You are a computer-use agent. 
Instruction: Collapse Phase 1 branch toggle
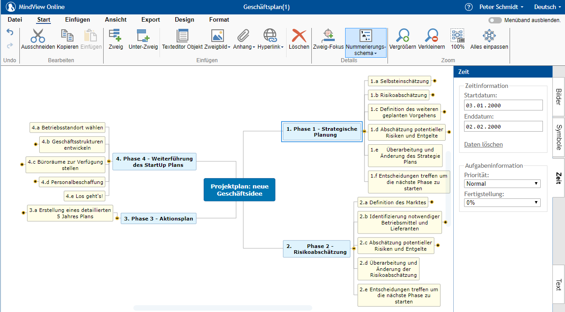tap(365, 132)
